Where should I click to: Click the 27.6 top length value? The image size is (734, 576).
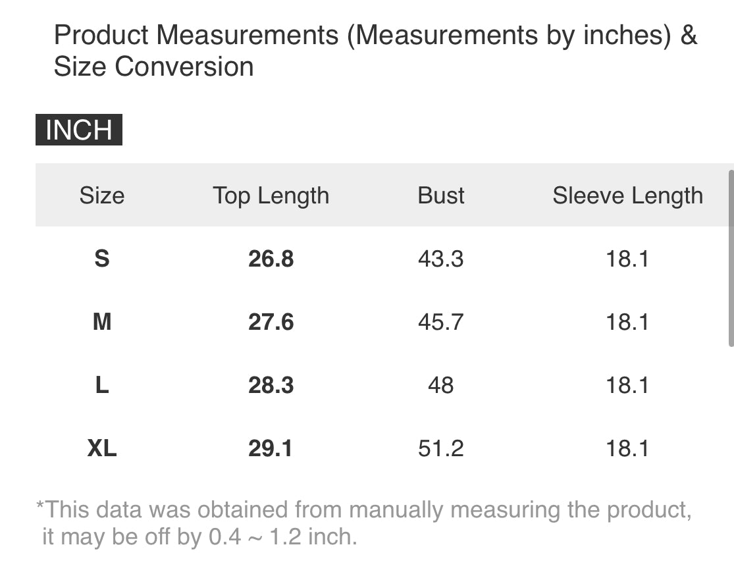pyautogui.click(x=271, y=322)
